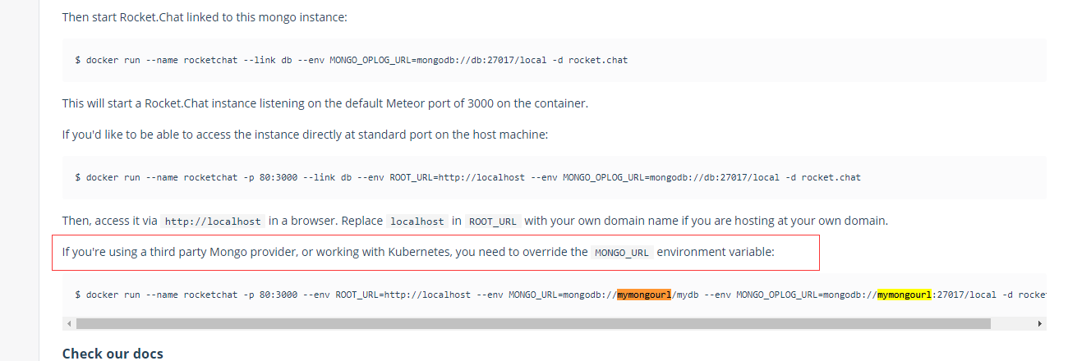Click the docker command with '-p 80:3000 --link db'
Viewport: 1068px width, 361px height.
tap(467, 177)
